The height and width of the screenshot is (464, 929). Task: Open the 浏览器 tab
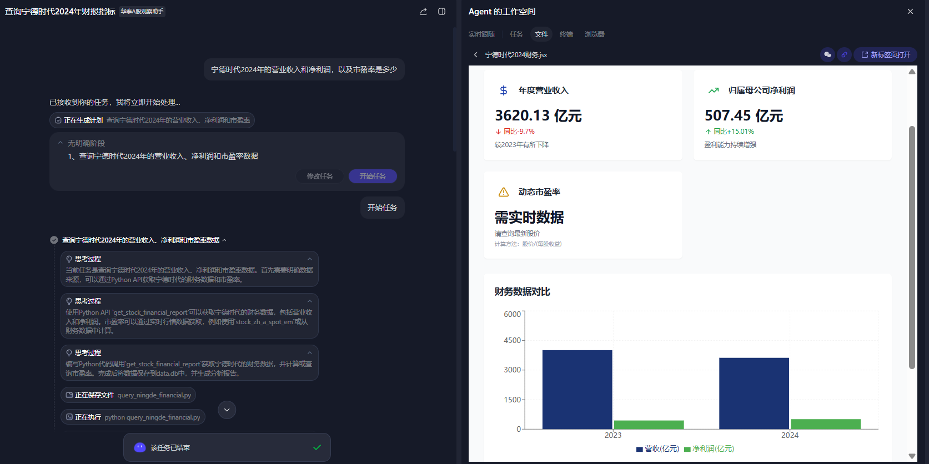(595, 34)
